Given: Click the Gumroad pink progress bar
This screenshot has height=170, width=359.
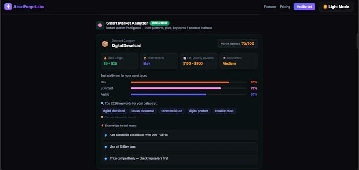Looking at the screenshot, I should [x=176, y=88].
